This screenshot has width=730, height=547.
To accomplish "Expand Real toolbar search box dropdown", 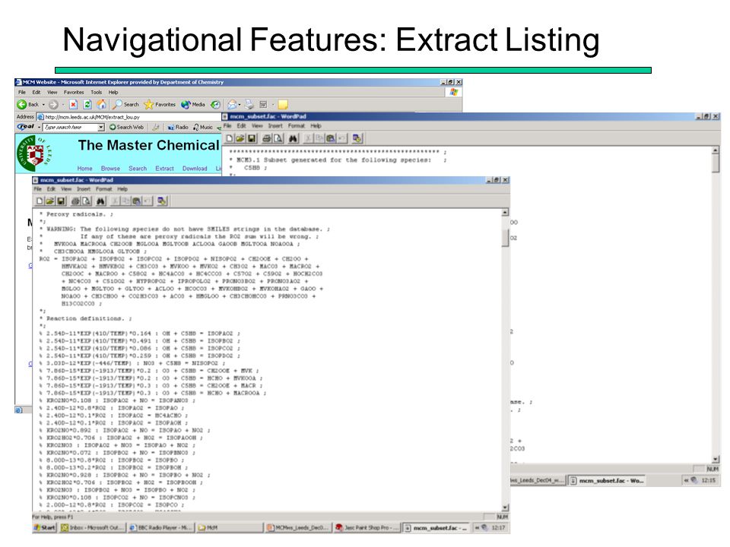I will (x=101, y=127).
